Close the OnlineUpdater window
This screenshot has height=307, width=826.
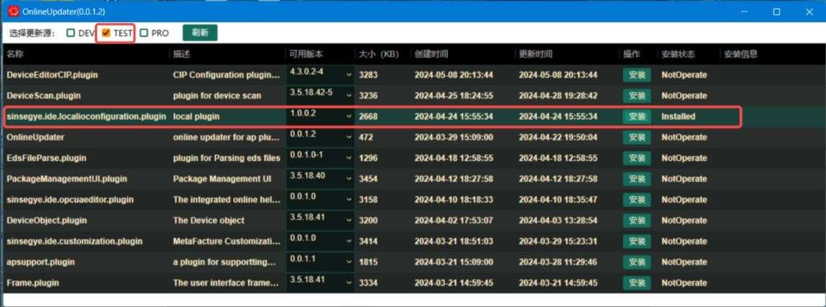point(809,11)
